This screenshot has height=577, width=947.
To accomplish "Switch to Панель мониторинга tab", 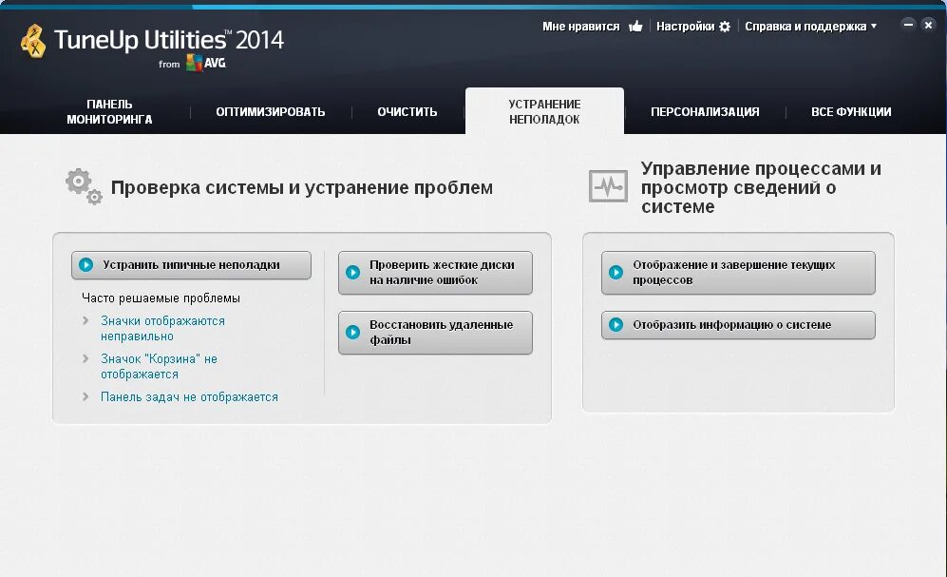I will click(109, 112).
